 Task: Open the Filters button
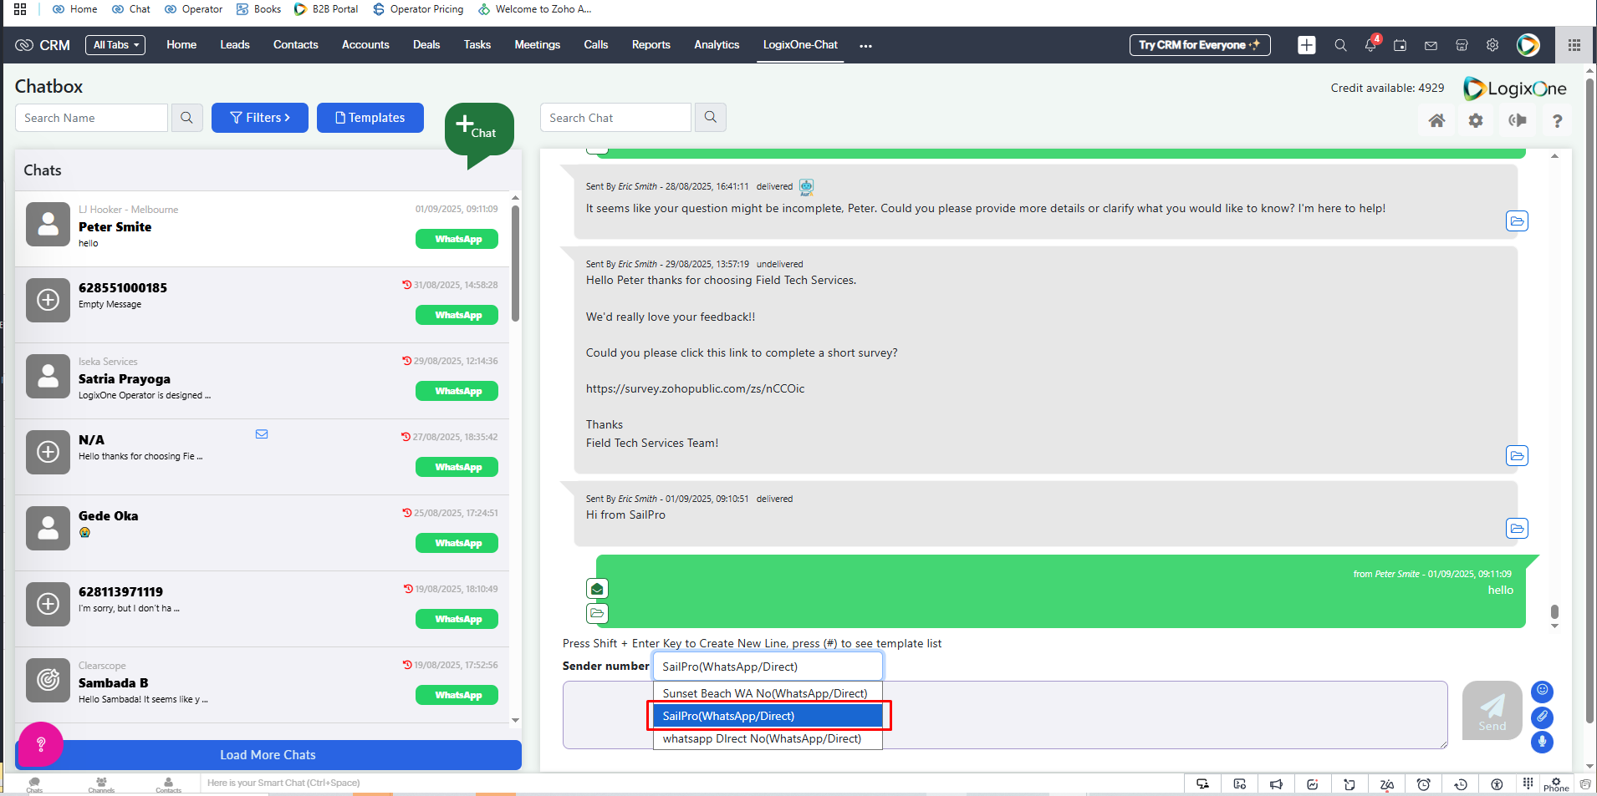(x=260, y=118)
